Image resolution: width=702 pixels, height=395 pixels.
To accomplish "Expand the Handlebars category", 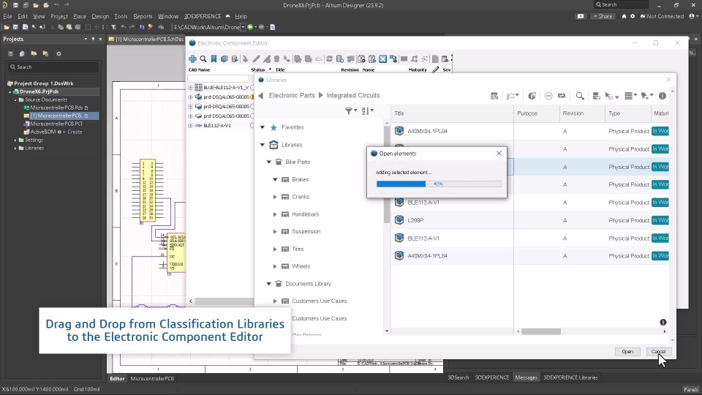I will point(275,214).
